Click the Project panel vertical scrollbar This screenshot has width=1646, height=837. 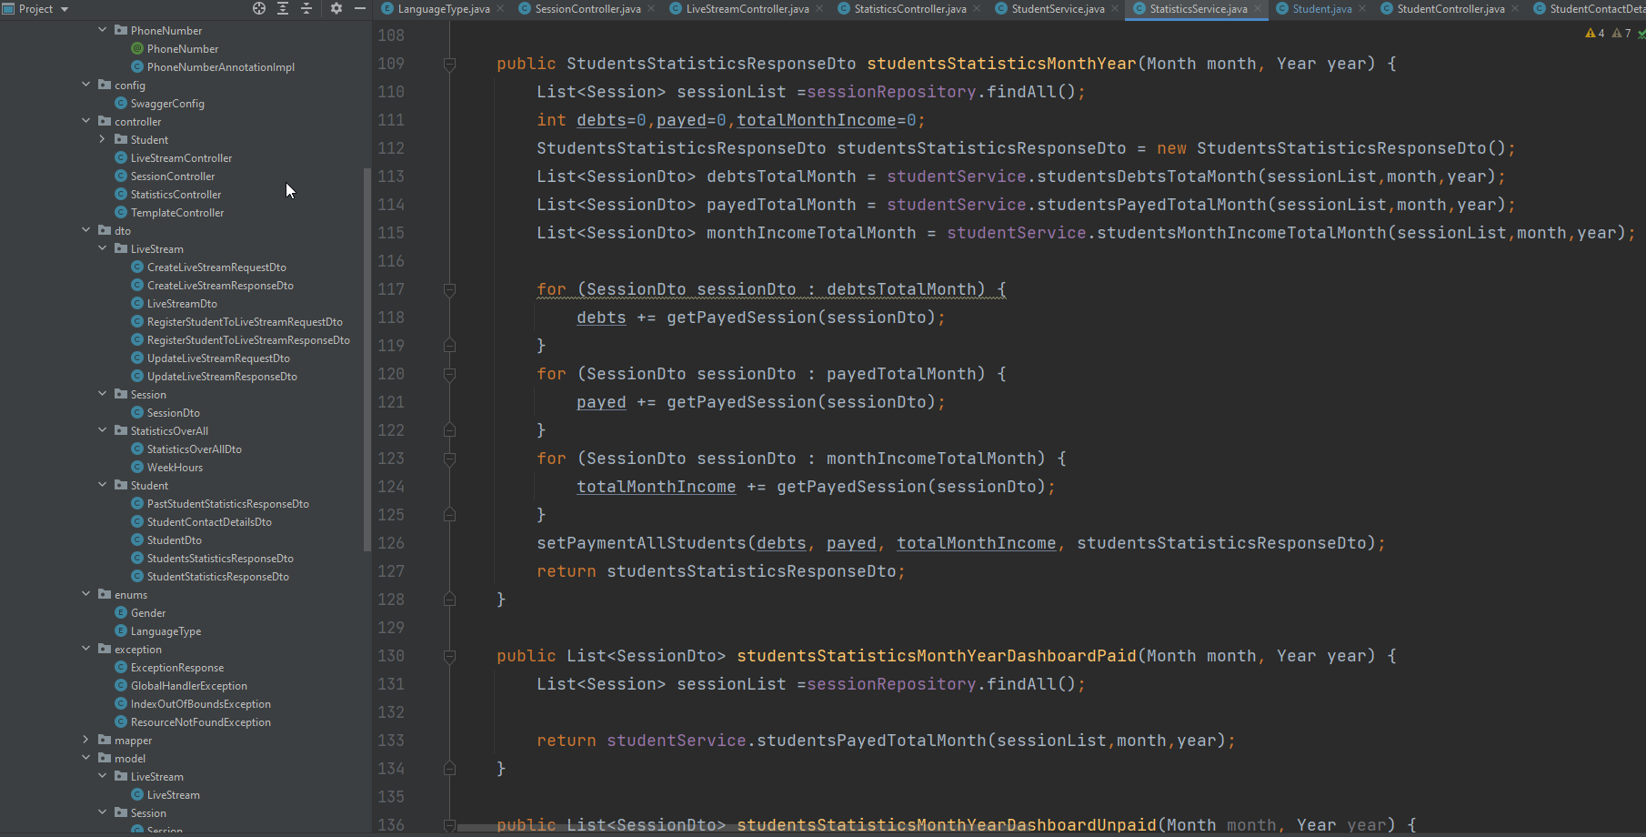click(x=367, y=359)
